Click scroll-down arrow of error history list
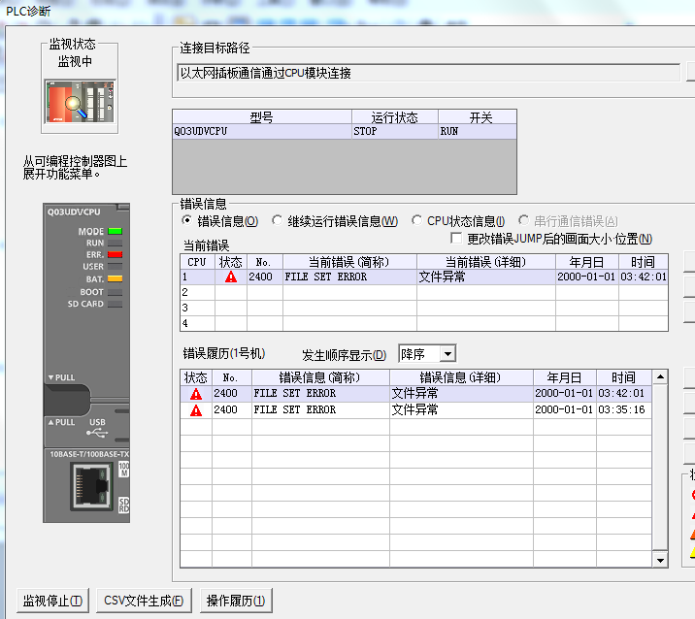The width and height of the screenshot is (695, 619). 660,560
